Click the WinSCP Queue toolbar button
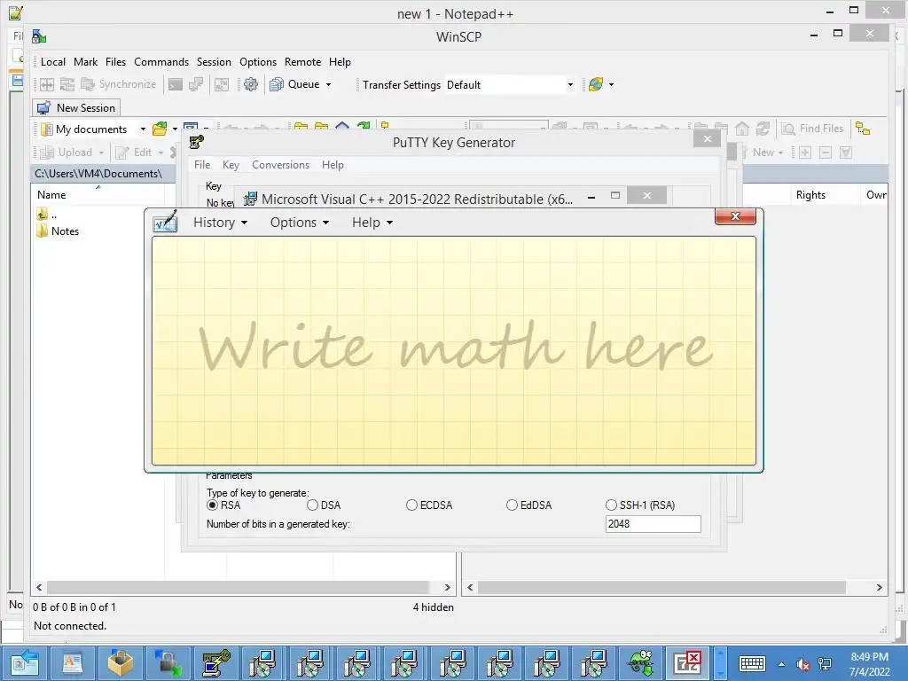Viewport: 908px width, 681px height. click(x=294, y=84)
